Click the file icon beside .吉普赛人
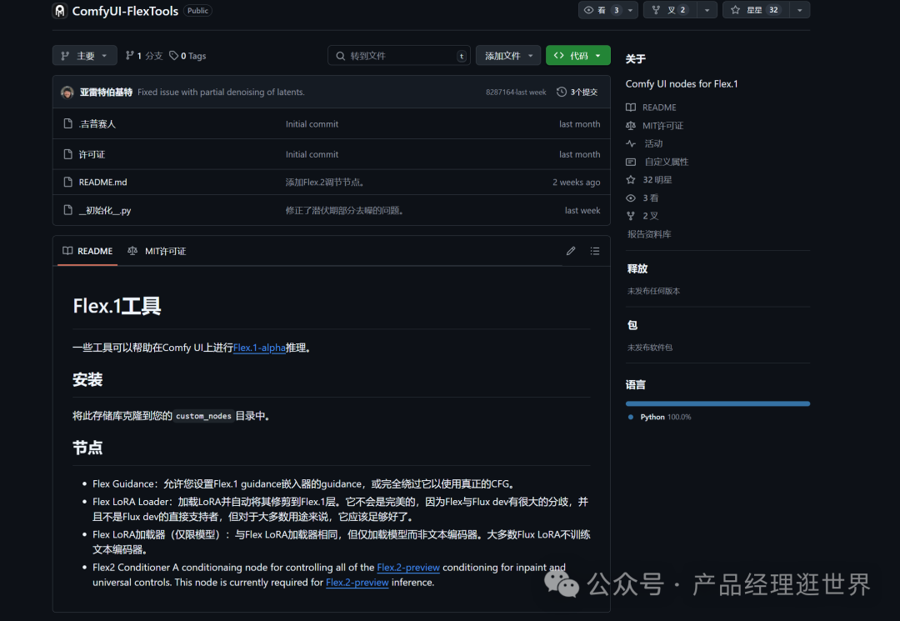This screenshot has height=621, width=900. [67, 124]
